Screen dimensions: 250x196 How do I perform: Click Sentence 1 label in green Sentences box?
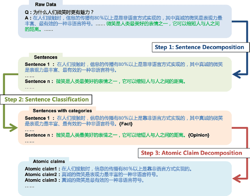(37, 64)
